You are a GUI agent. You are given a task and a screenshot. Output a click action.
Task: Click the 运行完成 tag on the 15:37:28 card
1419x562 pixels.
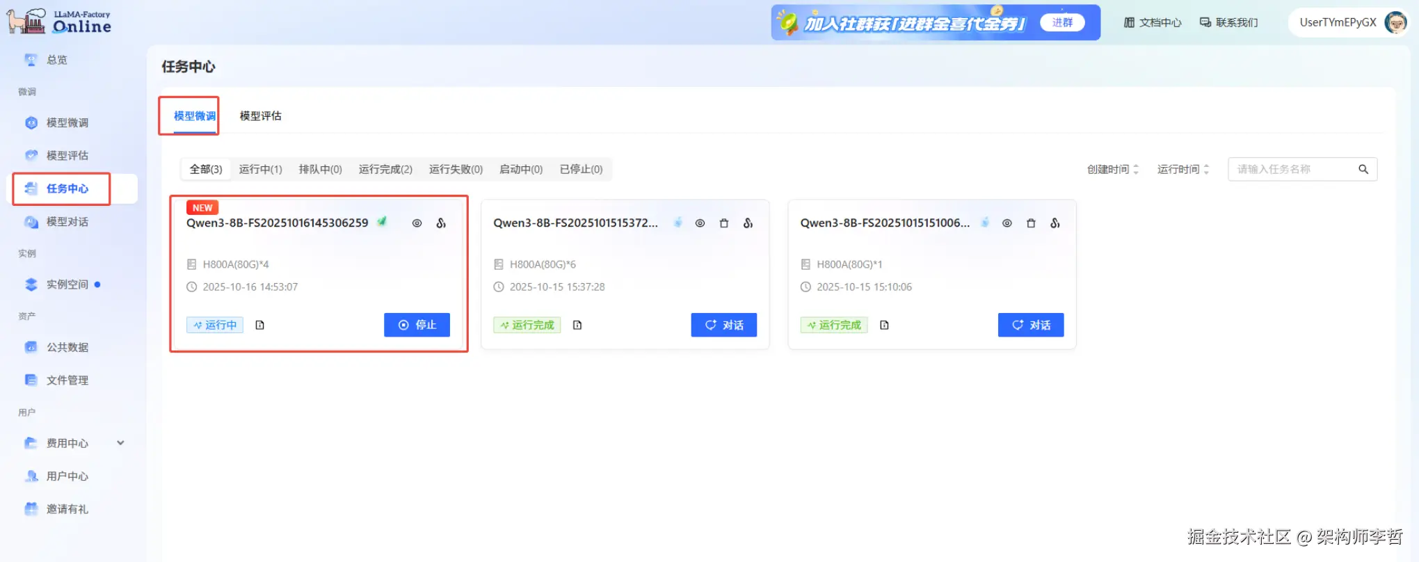coord(527,325)
